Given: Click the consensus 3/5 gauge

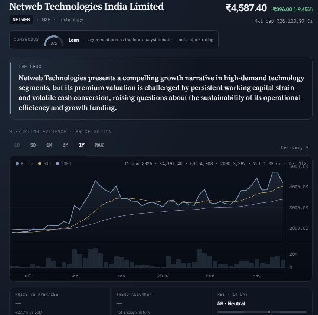Looking at the screenshot, I should click(54, 41).
